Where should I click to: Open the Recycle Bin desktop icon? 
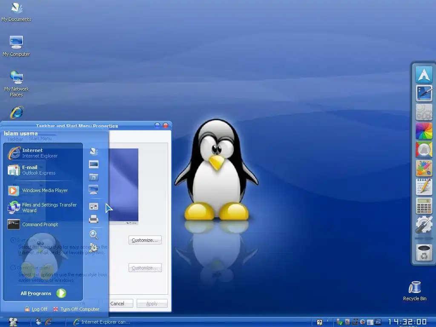pyautogui.click(x=415, y=291)
